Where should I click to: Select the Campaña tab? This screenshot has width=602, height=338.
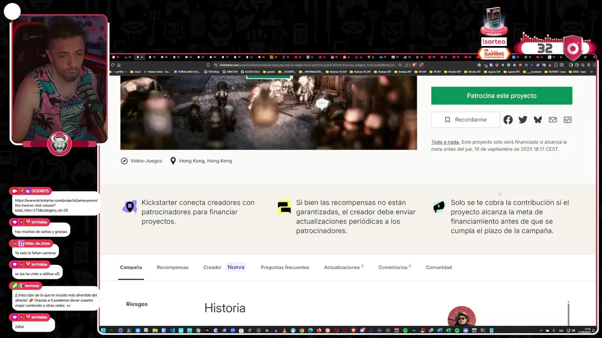pos(131,267)
